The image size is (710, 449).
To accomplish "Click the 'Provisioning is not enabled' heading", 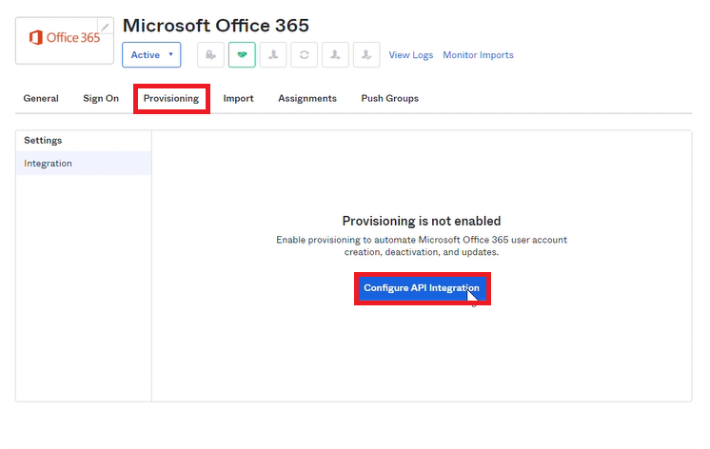I will click(x=422, y=221).
